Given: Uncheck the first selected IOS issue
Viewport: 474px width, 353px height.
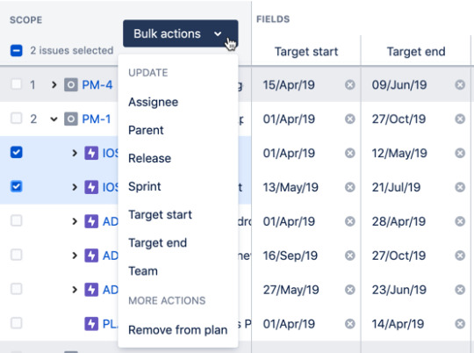Looking at the screenshot, I should tap(17, 153).
